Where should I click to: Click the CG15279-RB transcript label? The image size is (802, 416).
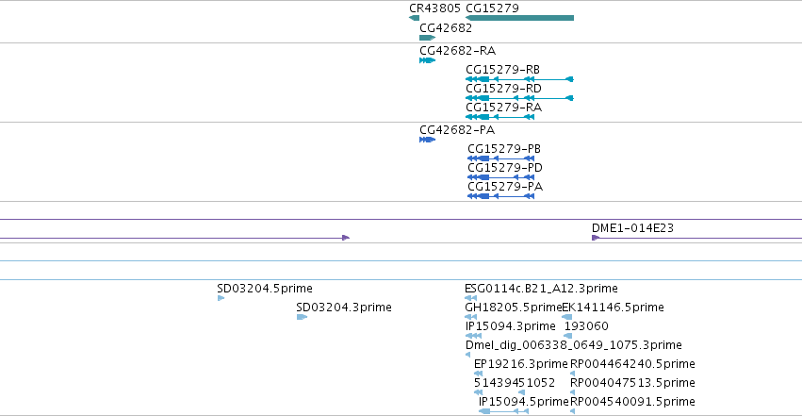click(502, 70)
